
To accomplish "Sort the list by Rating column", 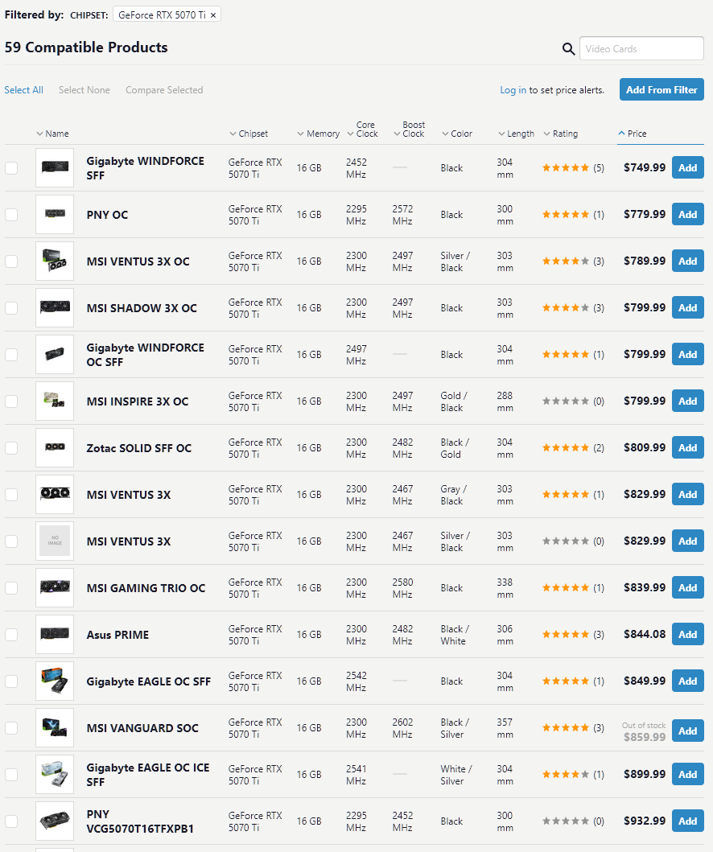I will pyautogui.click(x=561, y=134).
